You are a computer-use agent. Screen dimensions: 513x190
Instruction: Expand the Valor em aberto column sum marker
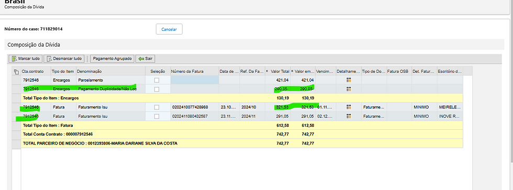pos(292,71)
